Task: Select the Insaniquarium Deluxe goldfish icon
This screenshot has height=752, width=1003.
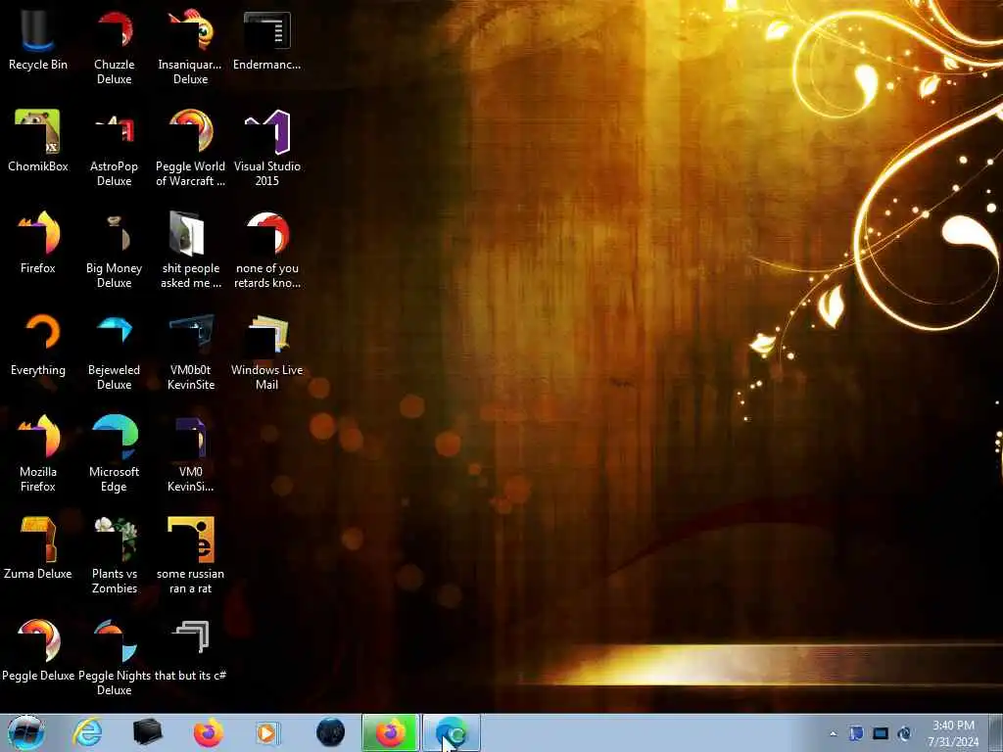Action: click(190, 47)
